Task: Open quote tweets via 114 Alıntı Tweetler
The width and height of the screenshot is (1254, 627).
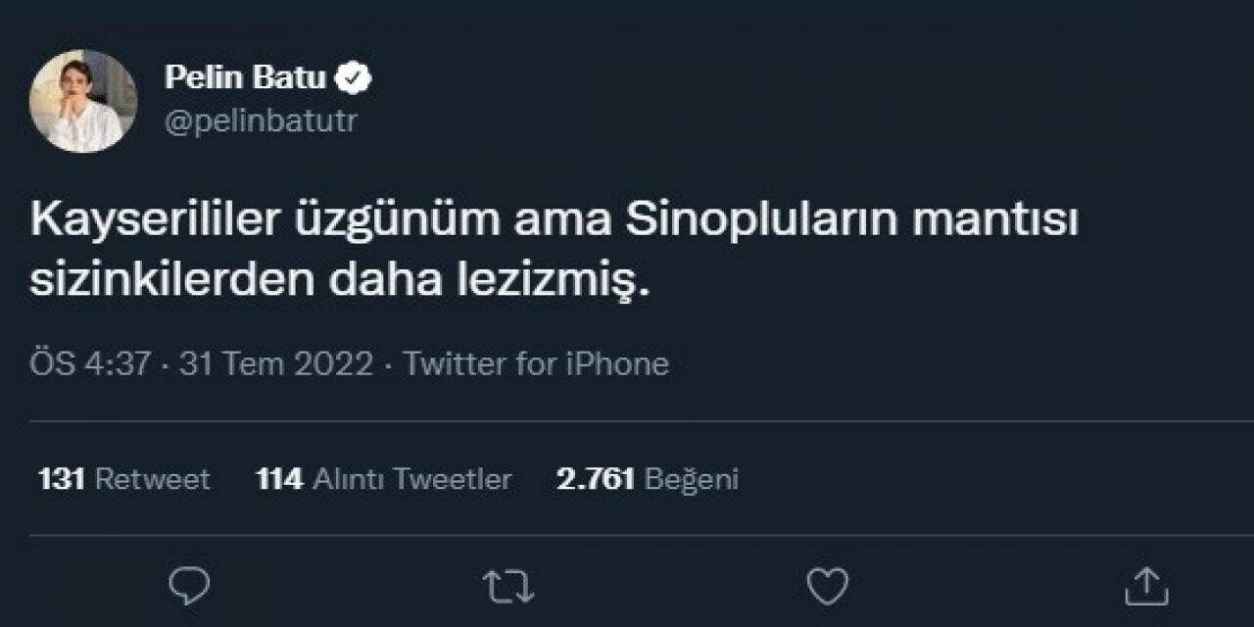Action: point(387,479)
